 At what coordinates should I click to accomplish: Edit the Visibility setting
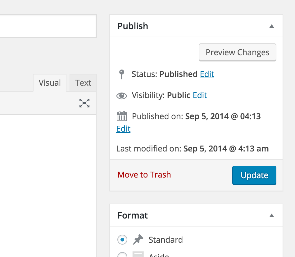(x=200, y=95)
